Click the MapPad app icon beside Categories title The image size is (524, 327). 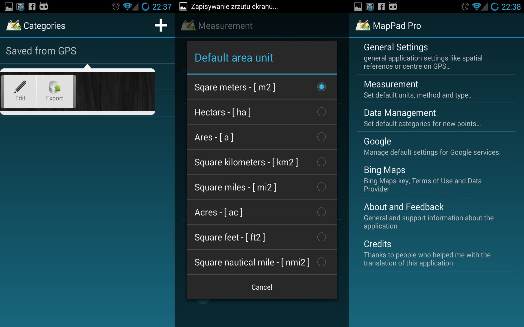pyautogui.click(x=13, y=25)
